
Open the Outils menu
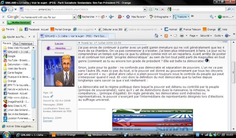point(219,36)
